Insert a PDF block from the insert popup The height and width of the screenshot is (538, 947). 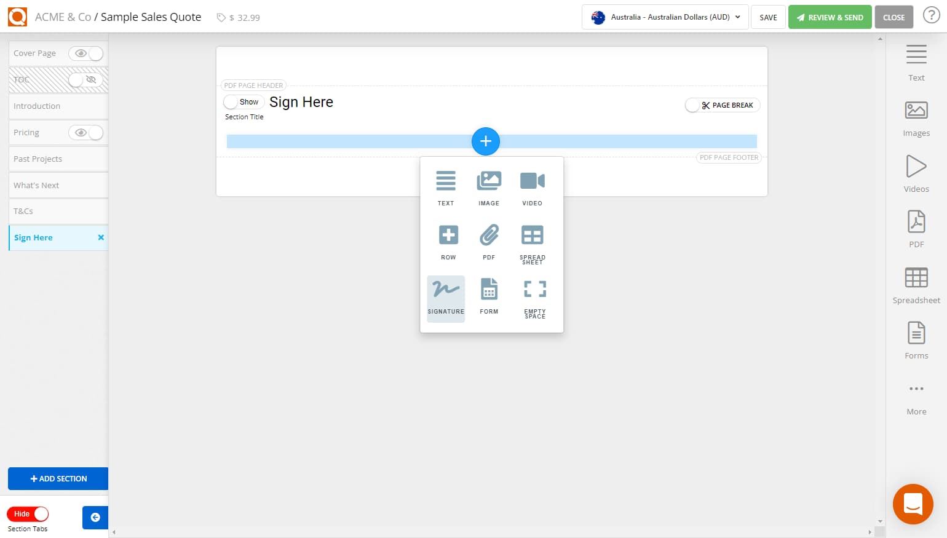(489, 242)
